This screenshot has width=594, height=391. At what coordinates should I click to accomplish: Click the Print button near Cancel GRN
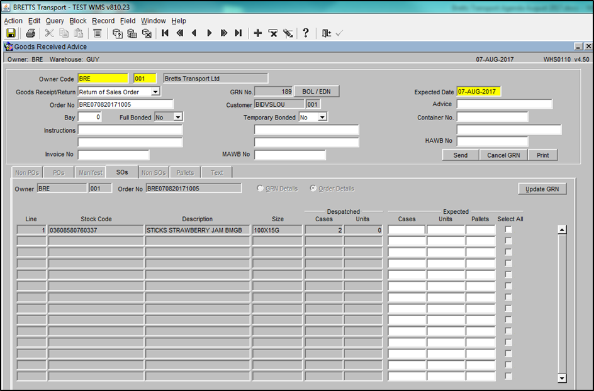(542, 155)
